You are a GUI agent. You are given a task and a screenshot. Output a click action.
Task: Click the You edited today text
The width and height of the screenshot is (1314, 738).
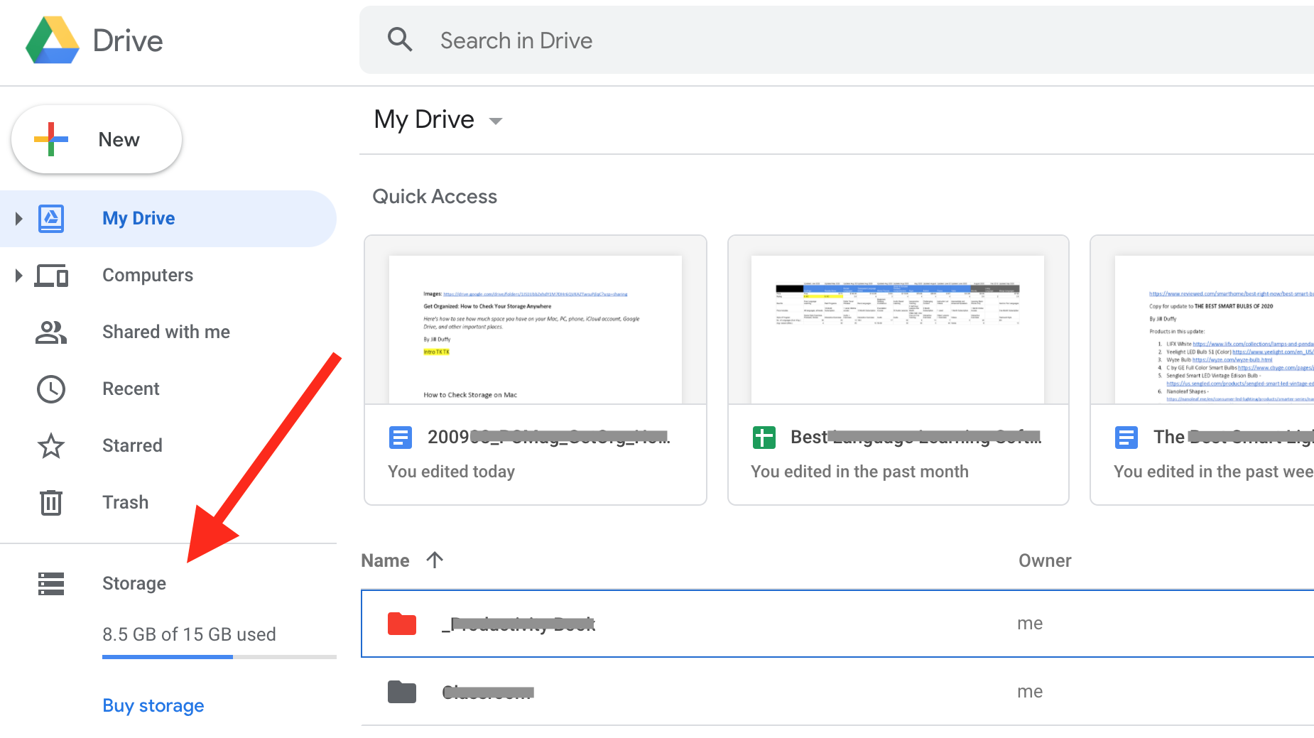tap(451, 472)
